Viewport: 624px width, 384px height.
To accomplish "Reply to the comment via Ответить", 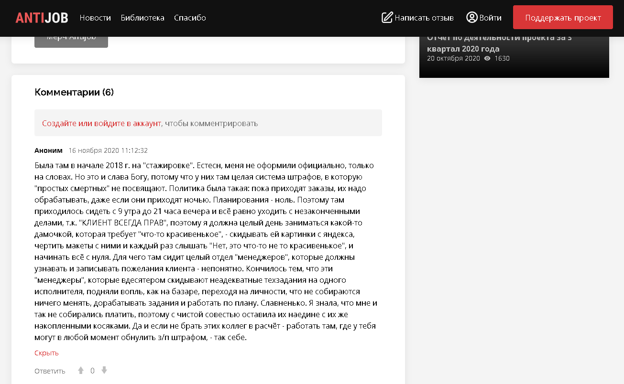I will pyautogui.click(x=50, y=371).
